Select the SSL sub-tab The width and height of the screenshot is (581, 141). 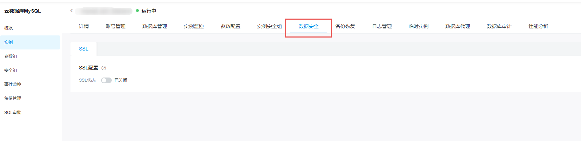click(84, 49)
